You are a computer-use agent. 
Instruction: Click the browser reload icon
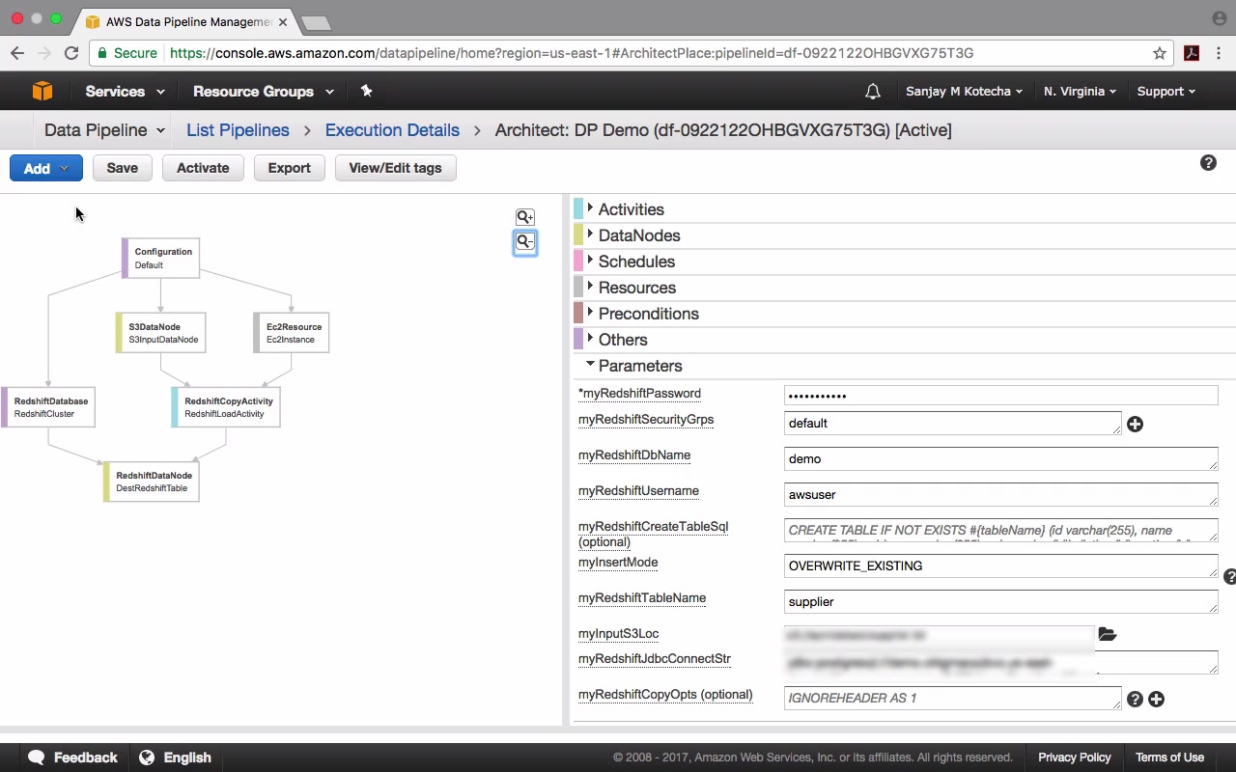[x=71, y=53]
